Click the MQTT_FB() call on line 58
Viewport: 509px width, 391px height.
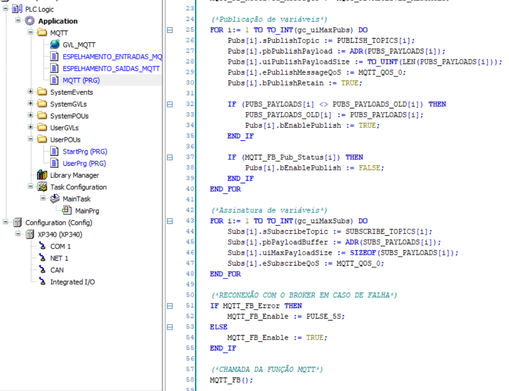[x=231, y=380]
